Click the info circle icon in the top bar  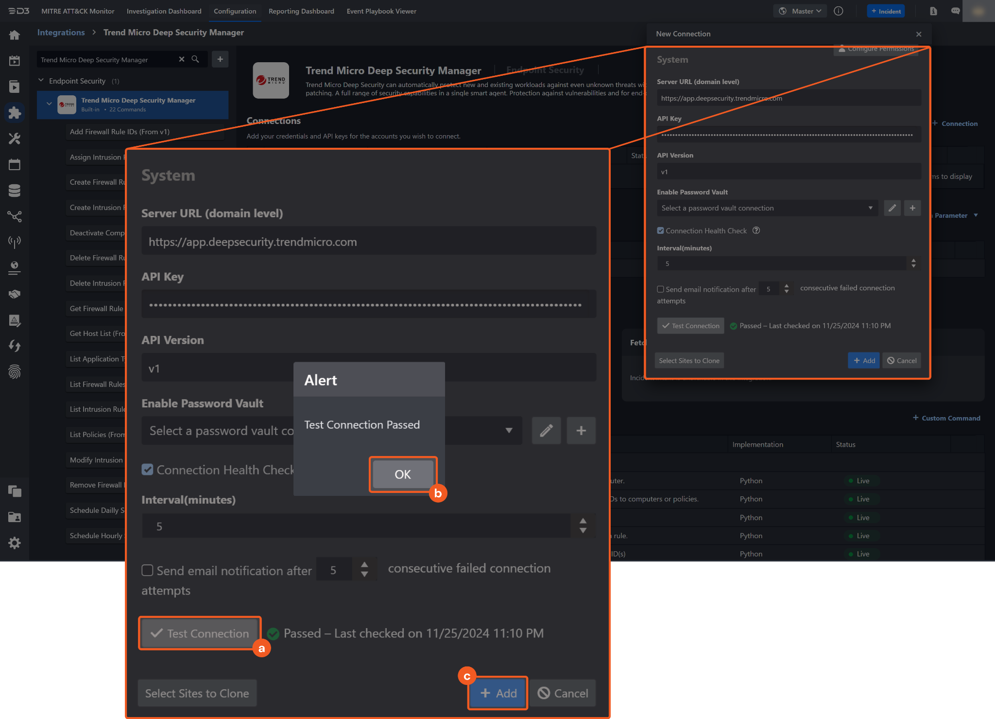[839, 11]
